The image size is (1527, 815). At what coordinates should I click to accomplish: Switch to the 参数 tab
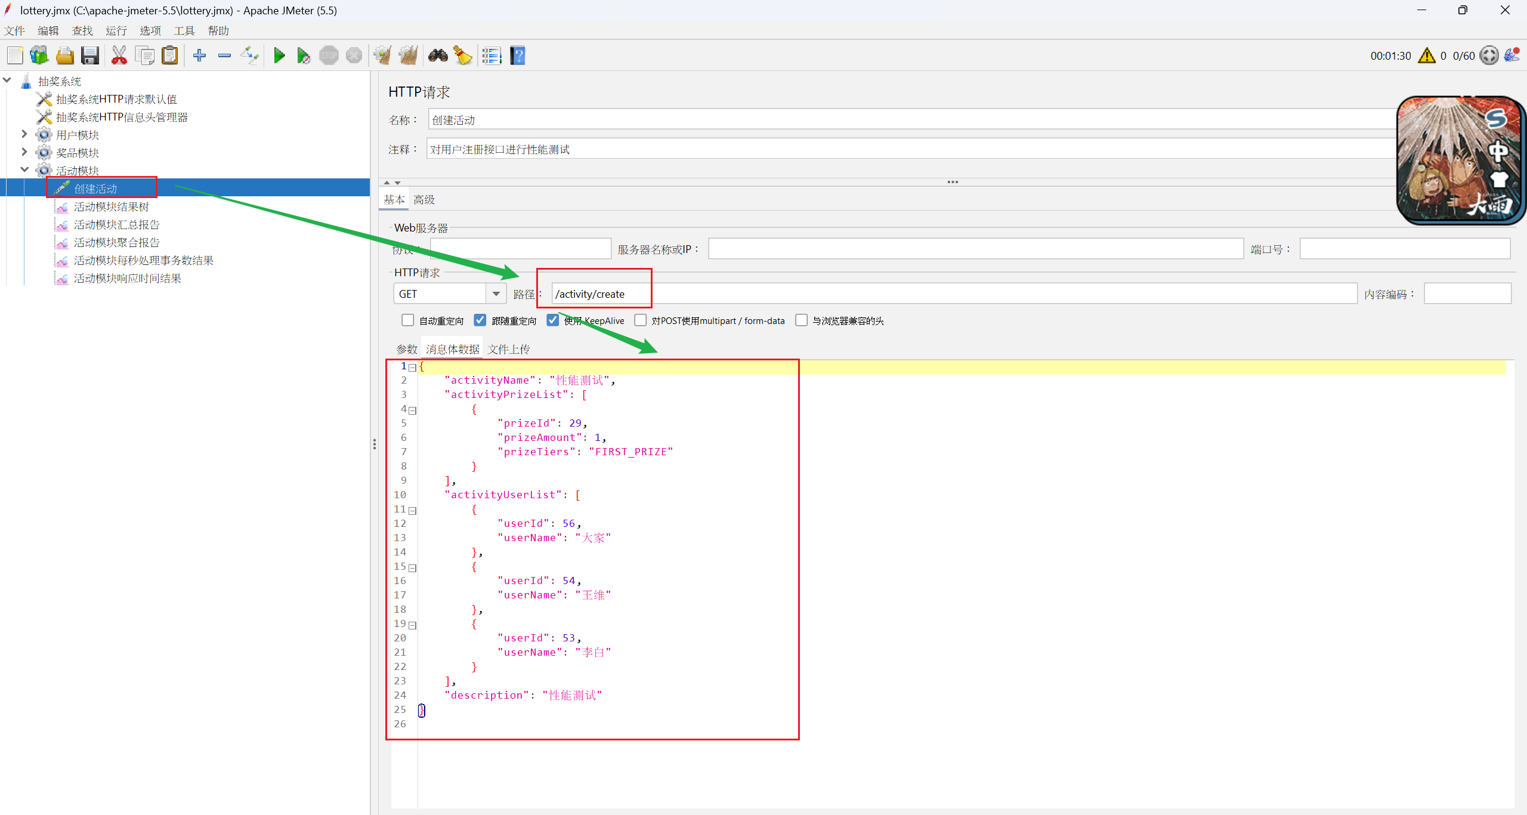(x=407, y=349)
